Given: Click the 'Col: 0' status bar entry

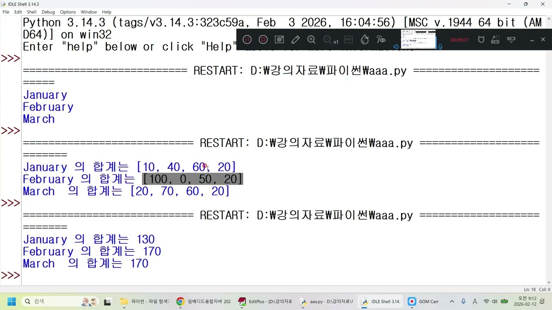Looking at the screenshot, I should coord(545,290).
